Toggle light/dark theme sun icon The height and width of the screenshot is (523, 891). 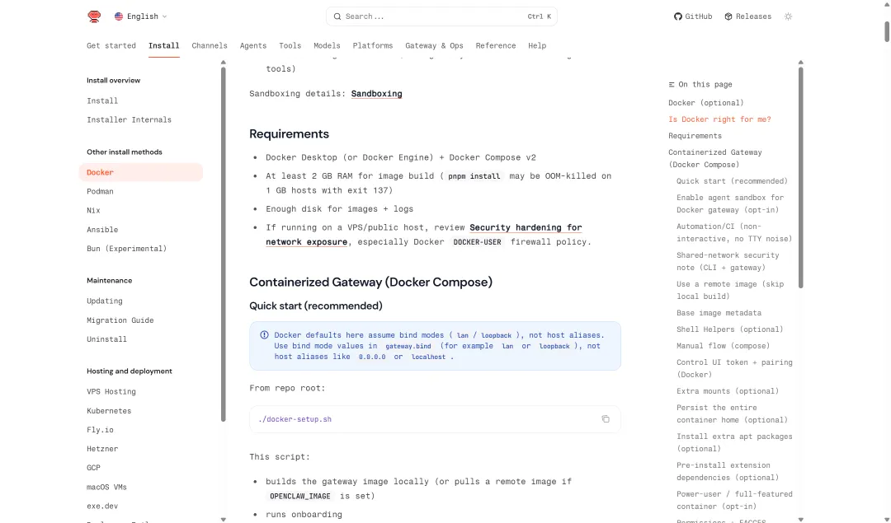tap(788, 16)
